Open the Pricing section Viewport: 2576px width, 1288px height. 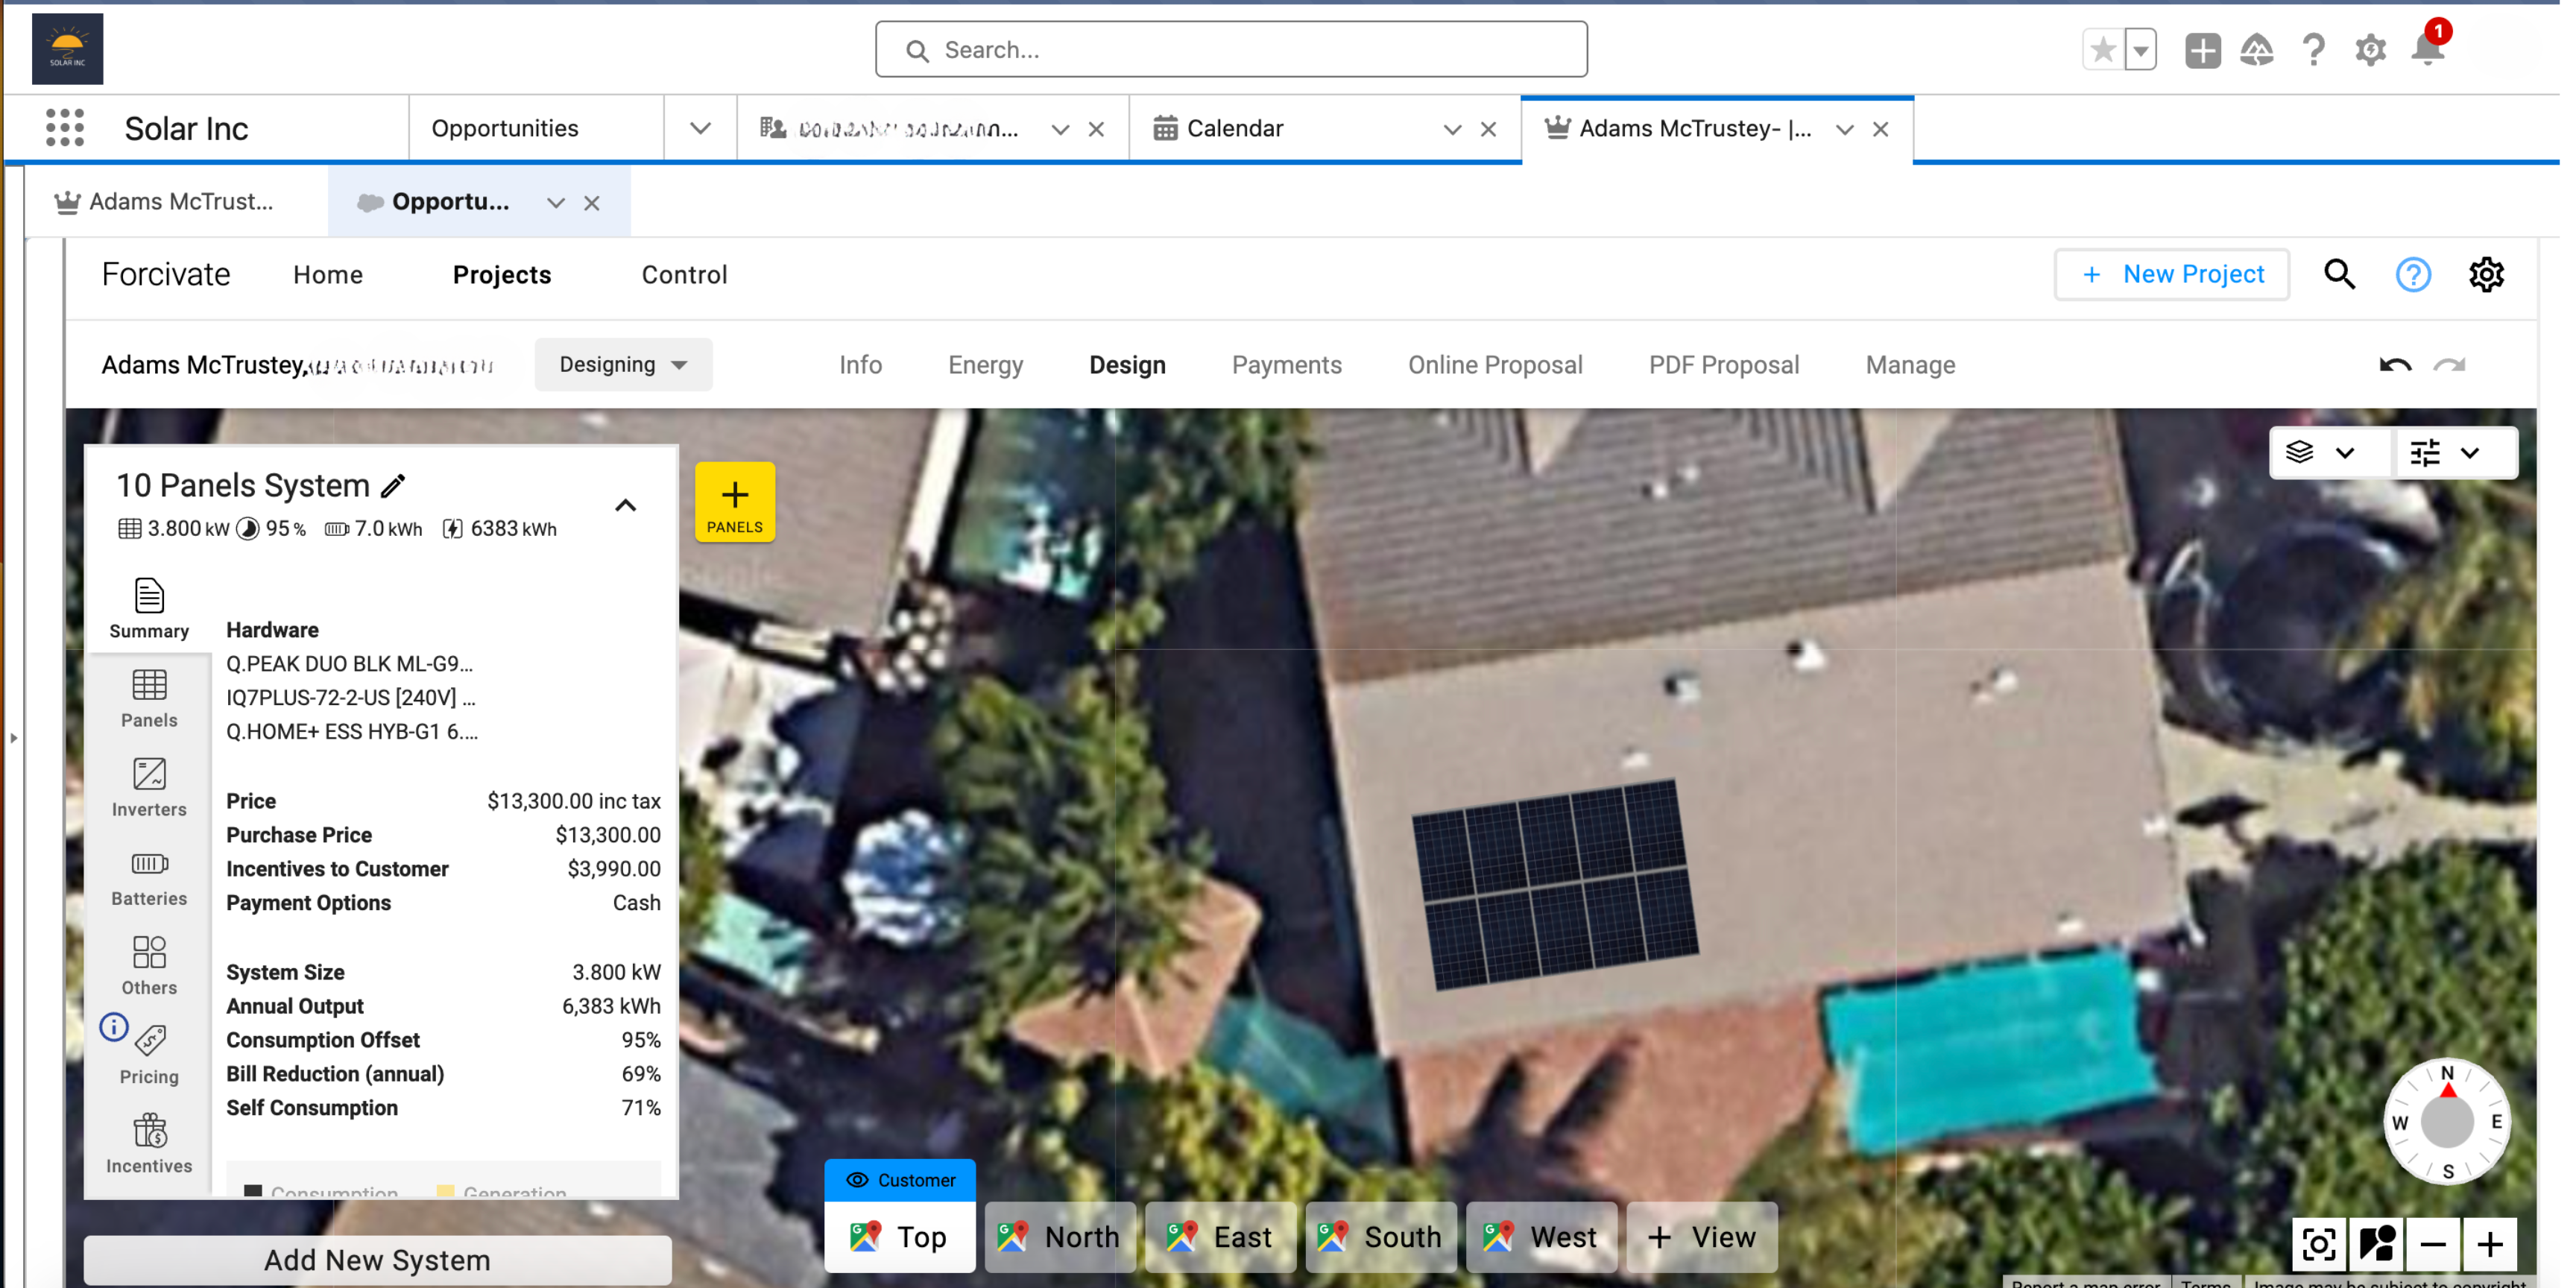[149, 1055]
